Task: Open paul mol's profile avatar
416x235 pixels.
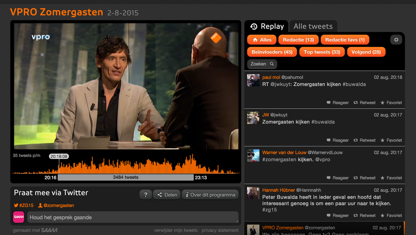Action: tap(253, 80)
